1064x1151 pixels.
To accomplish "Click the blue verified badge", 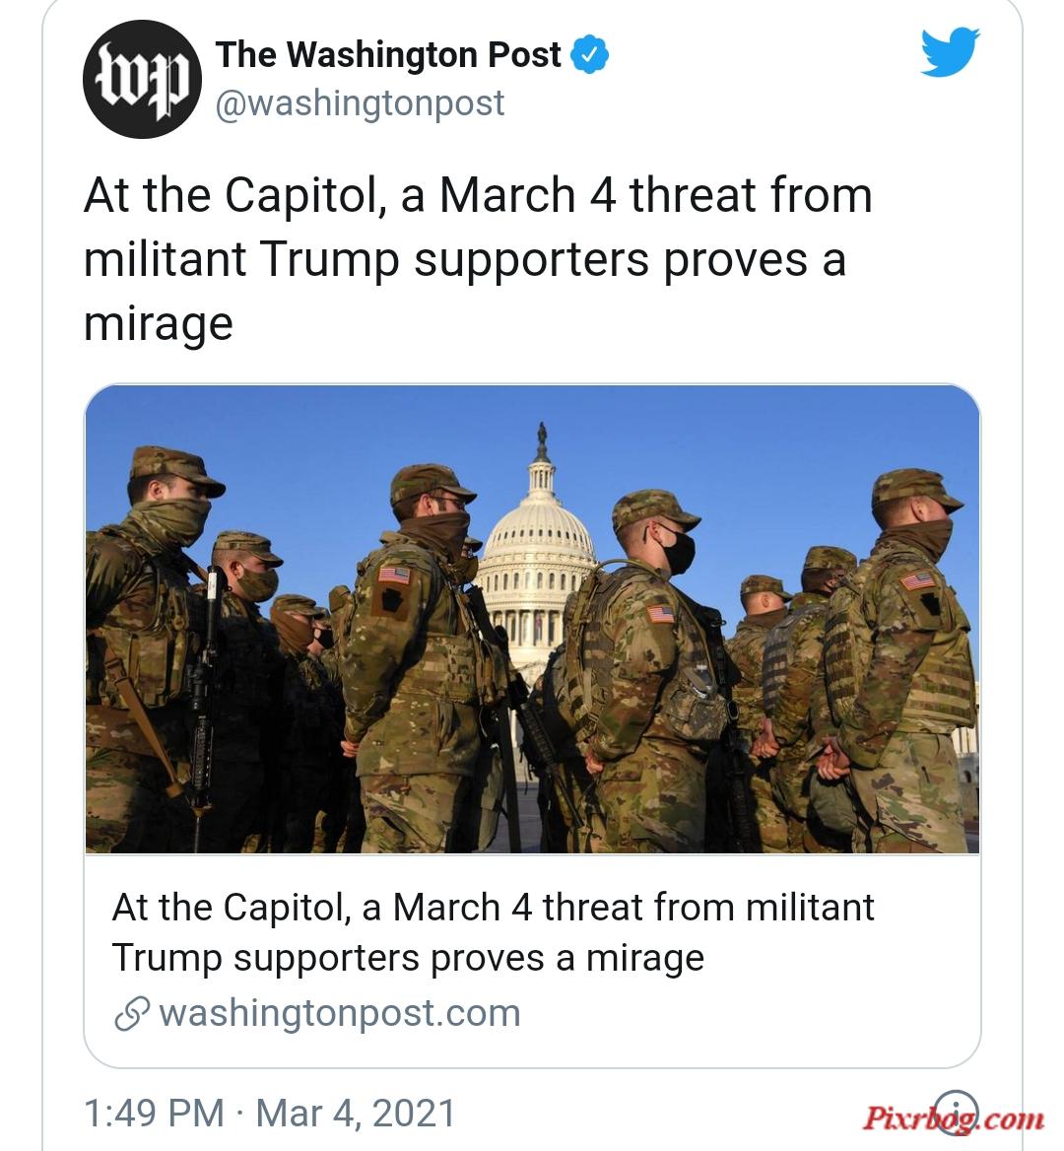I will (x=590, y=55).
